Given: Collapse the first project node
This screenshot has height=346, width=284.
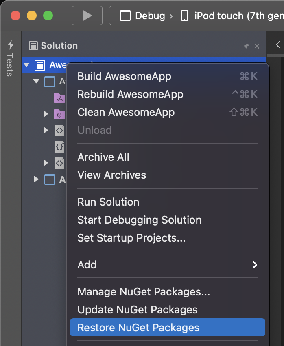Looking at the screenshot, I should [36, 81].
